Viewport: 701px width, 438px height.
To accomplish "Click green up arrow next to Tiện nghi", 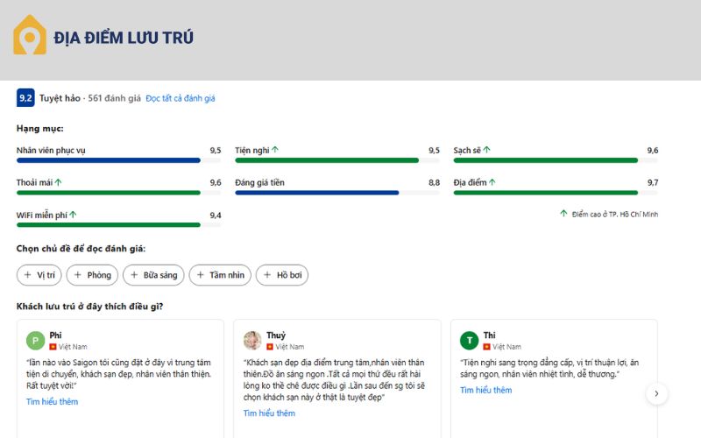I will coord(275,150).
